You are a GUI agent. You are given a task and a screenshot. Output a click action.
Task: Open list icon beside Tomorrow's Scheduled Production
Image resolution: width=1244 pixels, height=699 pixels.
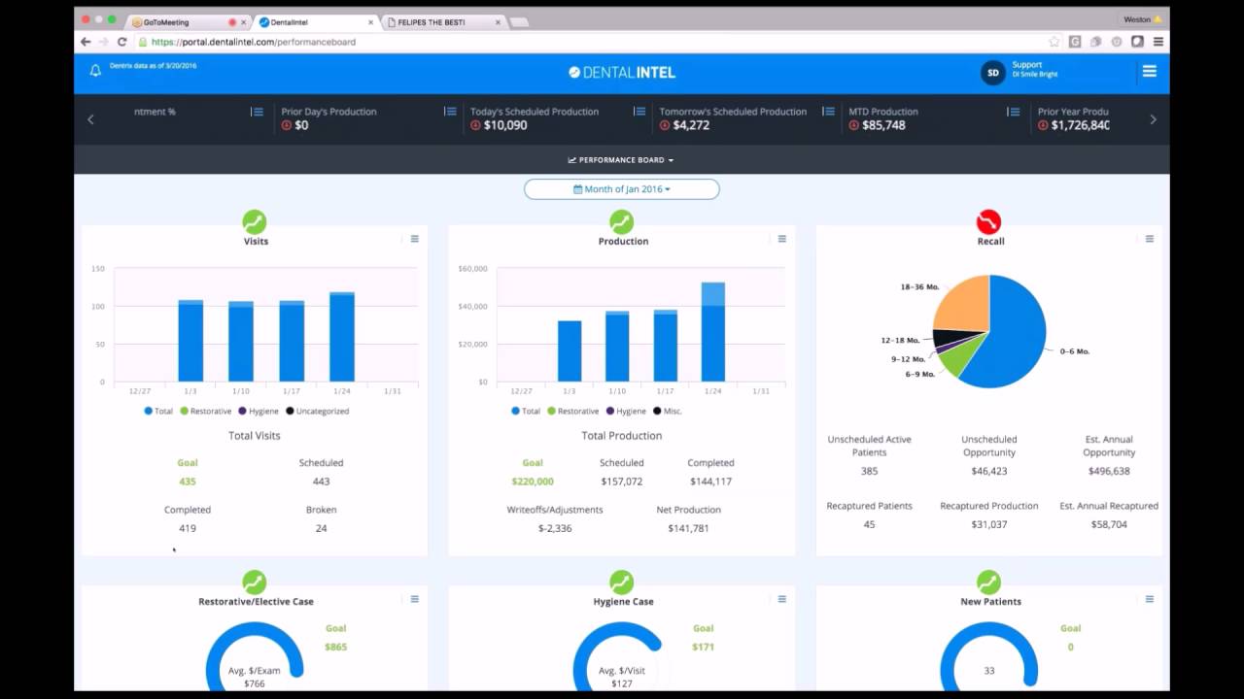click(829, 112)
